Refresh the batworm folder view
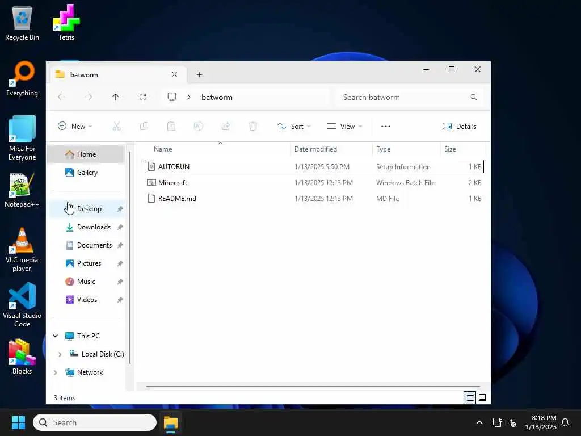 tap(143, 97)
